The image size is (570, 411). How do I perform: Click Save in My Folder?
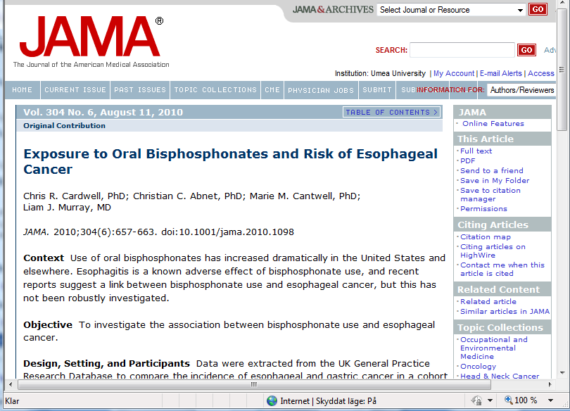[x=495, y=180]
